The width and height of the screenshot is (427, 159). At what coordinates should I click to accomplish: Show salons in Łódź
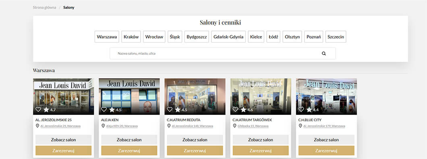274,37
